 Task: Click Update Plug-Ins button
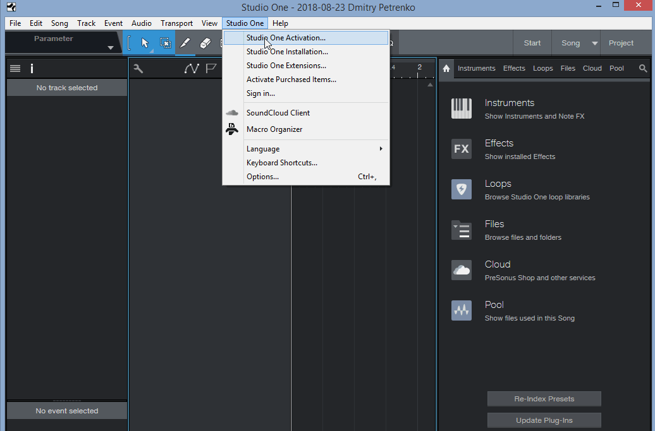click(544, 420)
